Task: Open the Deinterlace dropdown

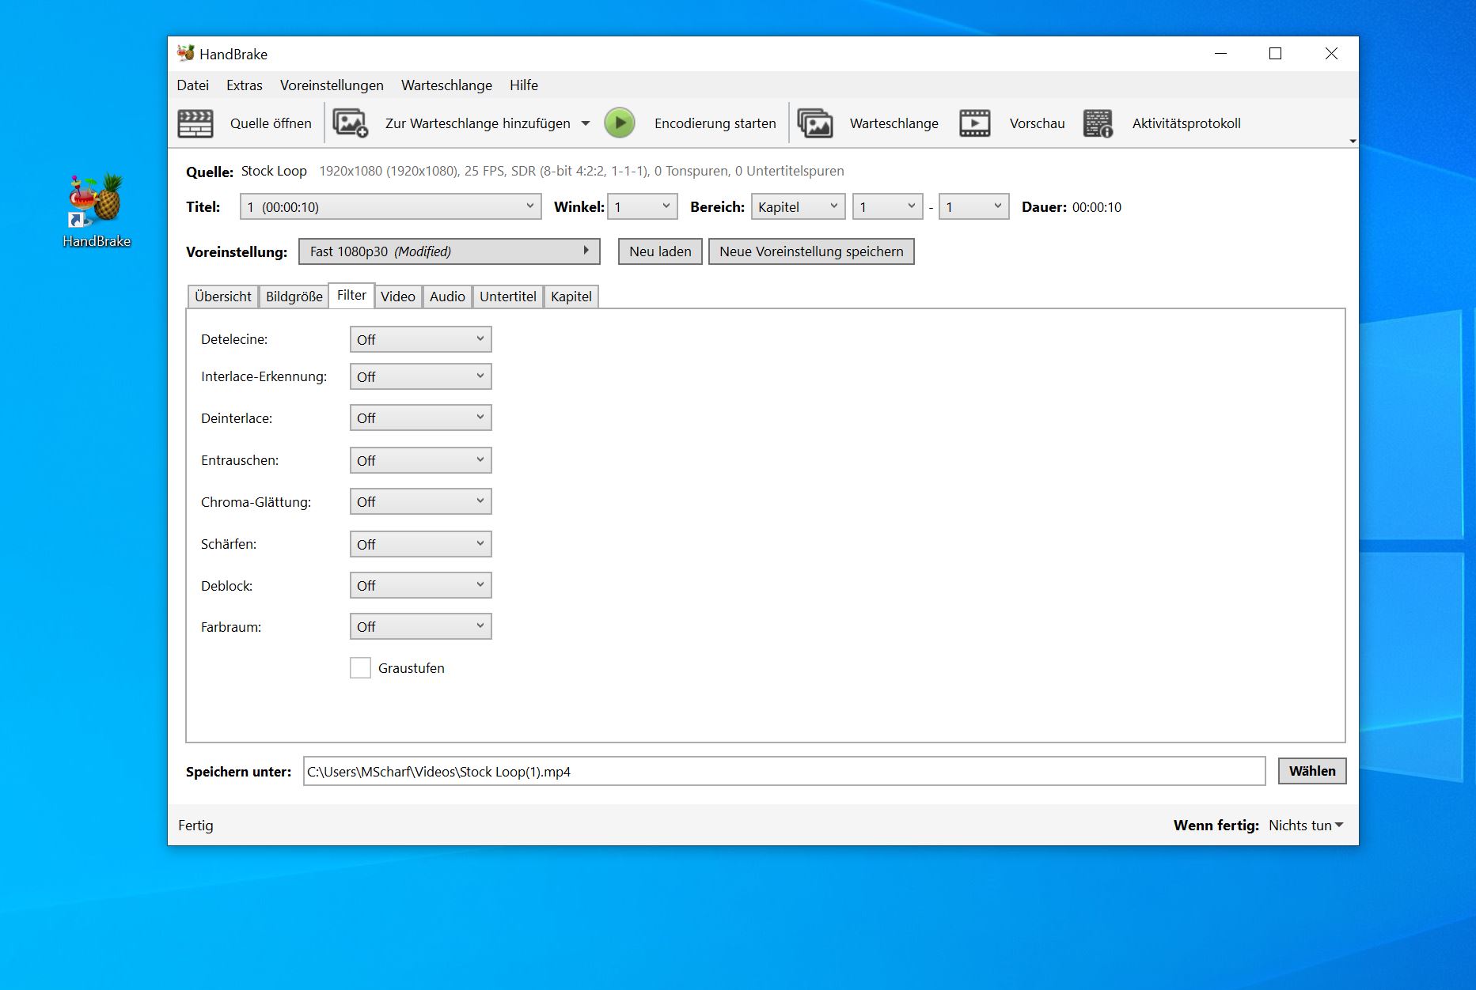Action: [420, 418]
